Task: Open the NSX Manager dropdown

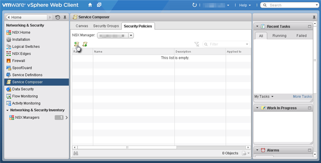Action: pyautogui.click(x=131, y=35)
